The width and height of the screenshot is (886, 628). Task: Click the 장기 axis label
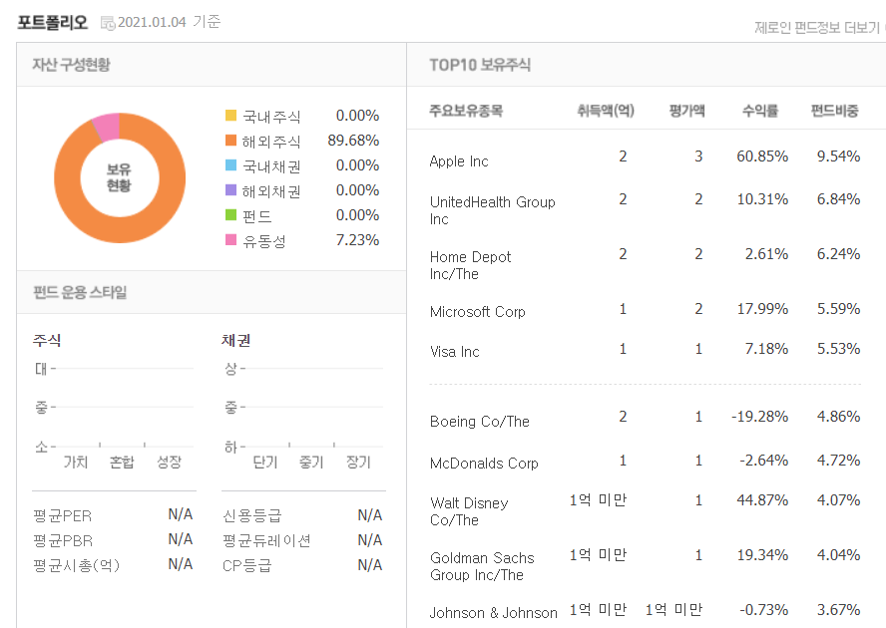(358, 462)
